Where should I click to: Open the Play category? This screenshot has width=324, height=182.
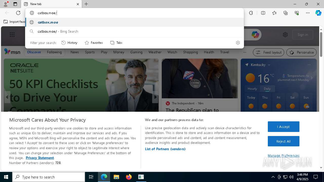tap(104, 52)
